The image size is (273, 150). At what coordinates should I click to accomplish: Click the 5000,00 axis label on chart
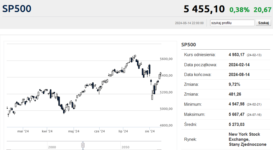[x=166, y=109]
